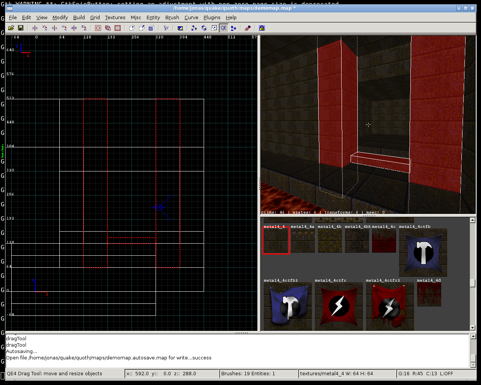Click texture browser scroll down arrow
Image resolution: width=481 pixels, height=385 pixels.
[473, 328]
